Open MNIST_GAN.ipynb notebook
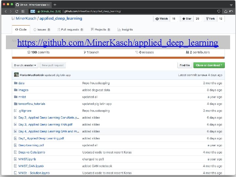This screenshot has width=236, height=177. point(31,166)
